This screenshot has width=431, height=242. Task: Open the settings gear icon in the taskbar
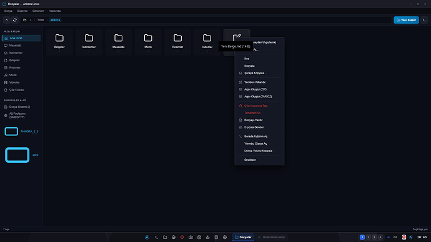225,237
